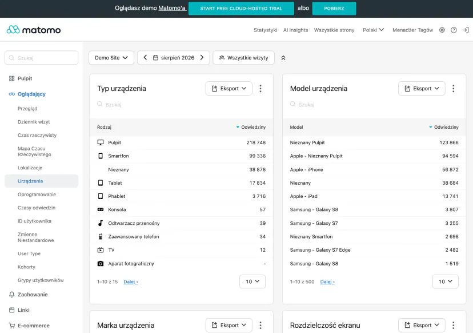Click the Phablet device icon
Image resolution: width=473 pixels, height=333 pixels.
point(101,196)
